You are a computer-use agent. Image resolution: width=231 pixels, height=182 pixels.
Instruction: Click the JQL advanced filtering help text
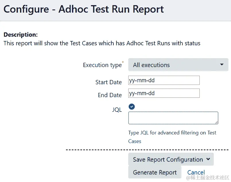point(172,137)
